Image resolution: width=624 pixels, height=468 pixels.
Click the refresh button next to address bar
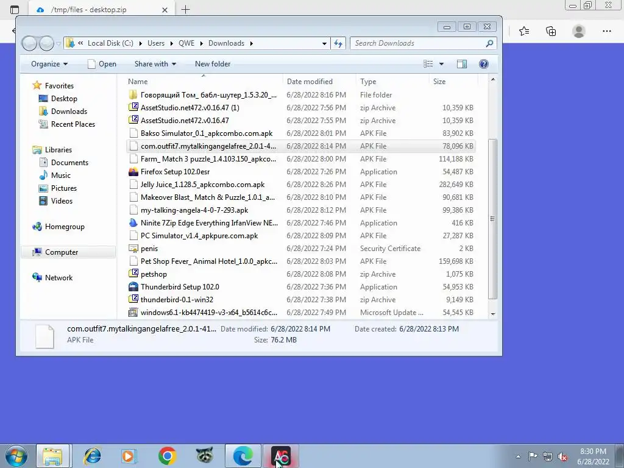338,43
